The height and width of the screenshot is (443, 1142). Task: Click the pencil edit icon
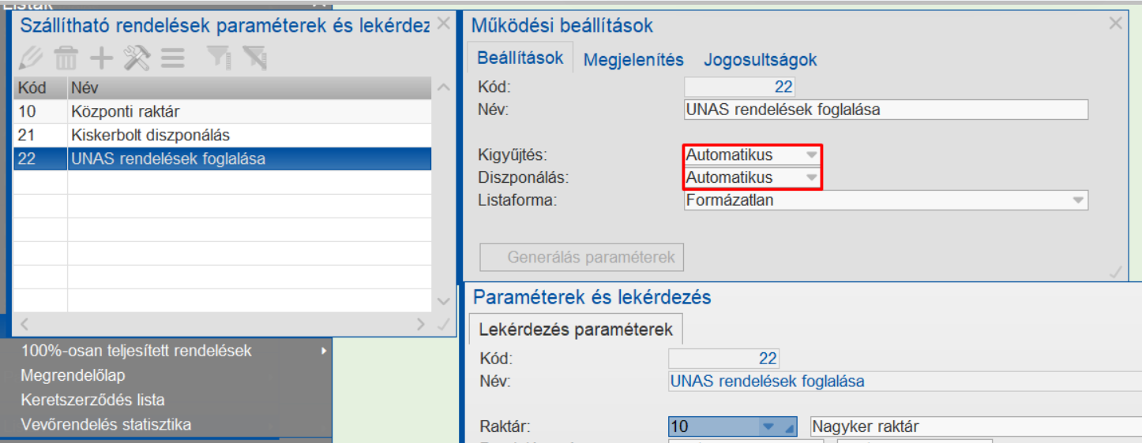pos(30,58)
